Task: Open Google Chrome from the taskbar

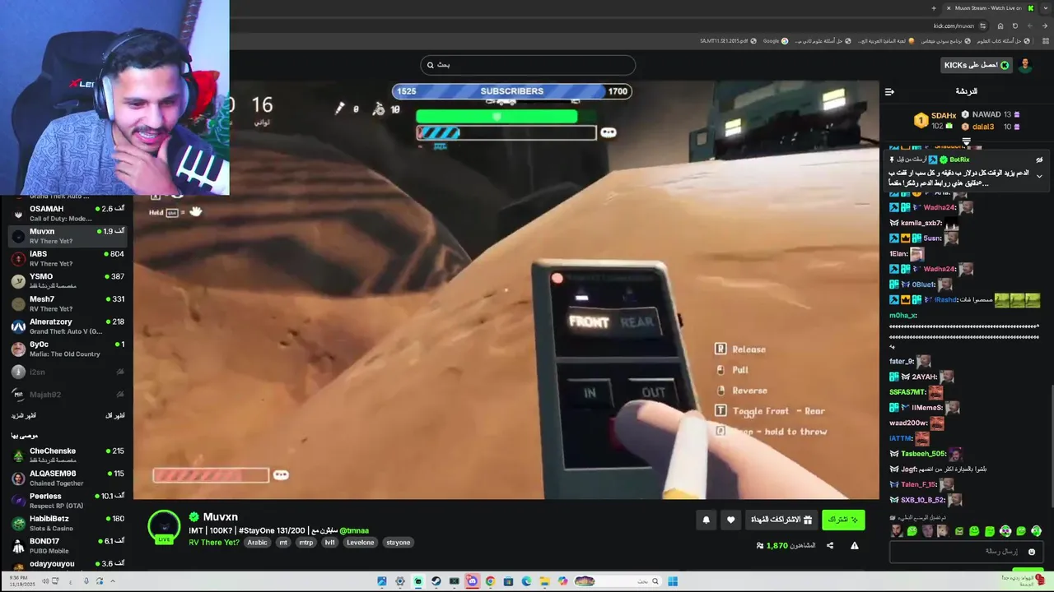Action: [491, 581]
